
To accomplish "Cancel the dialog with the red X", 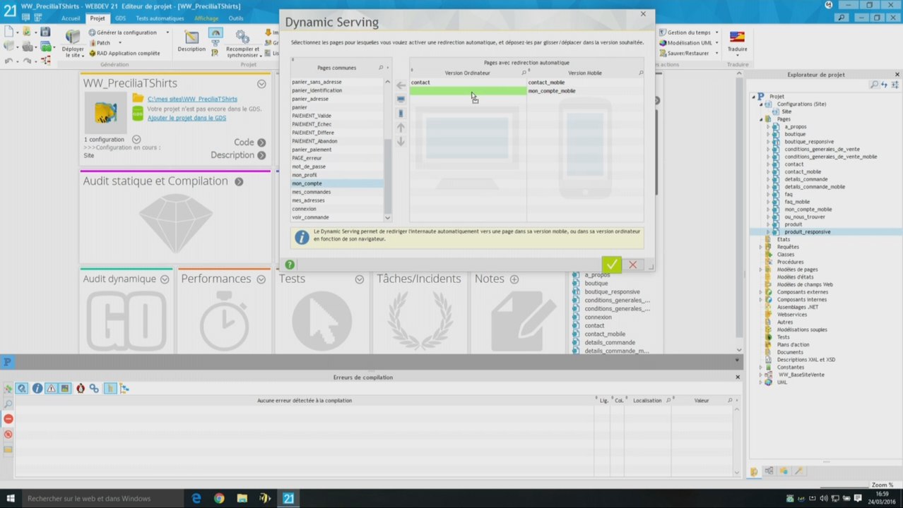I will (632, 265).
